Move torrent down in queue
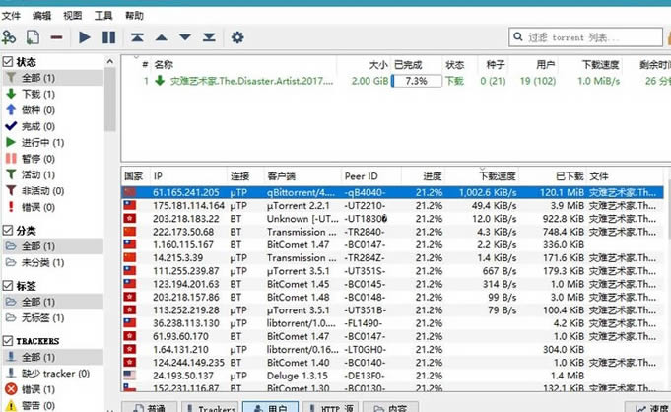Image resolution: width=671 pixels, height=412 pixels. pos(185,37)
